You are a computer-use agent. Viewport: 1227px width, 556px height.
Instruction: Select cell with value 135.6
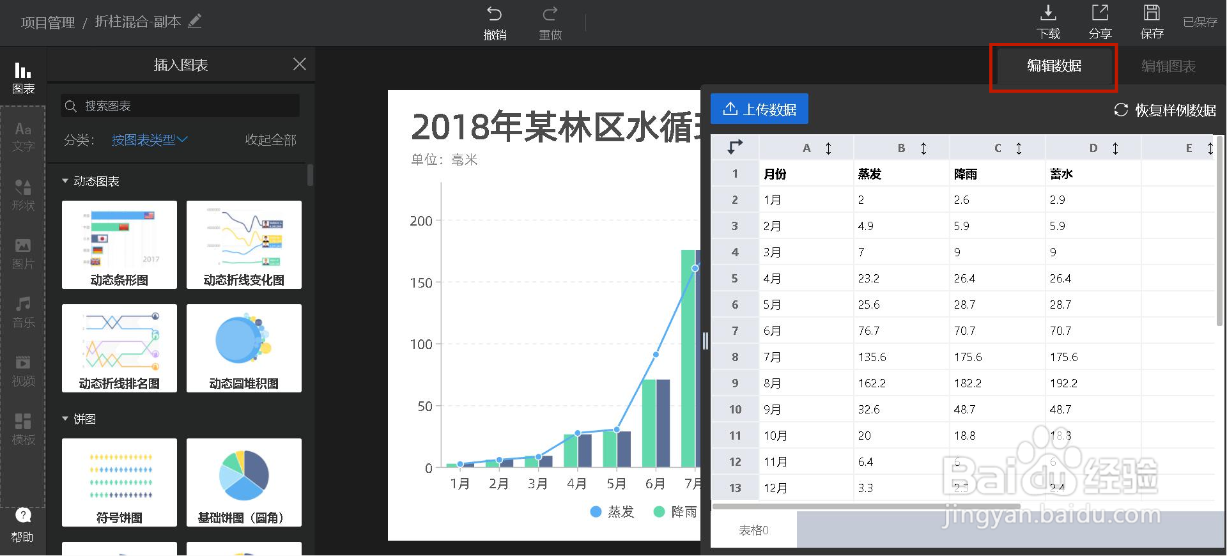[x=902, y=357]
